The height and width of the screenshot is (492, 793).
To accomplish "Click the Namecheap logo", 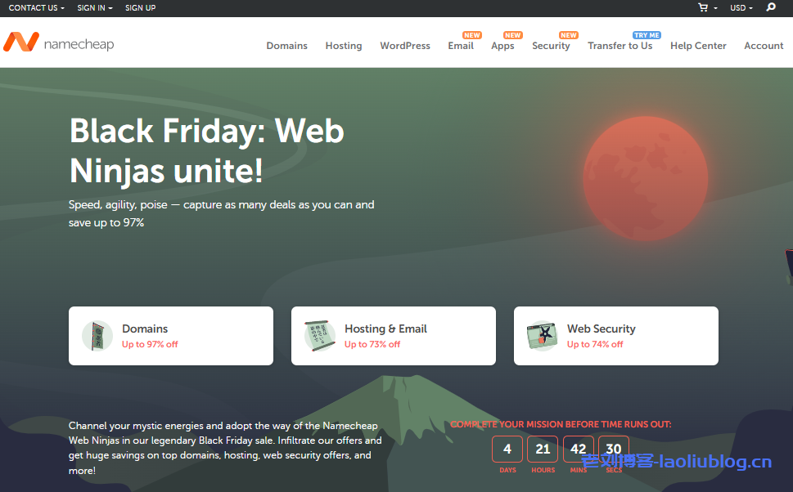I will (x=58, y=42).
